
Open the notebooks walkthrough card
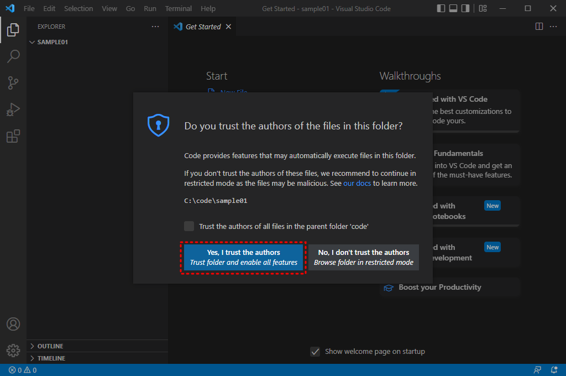pos(476,211)
